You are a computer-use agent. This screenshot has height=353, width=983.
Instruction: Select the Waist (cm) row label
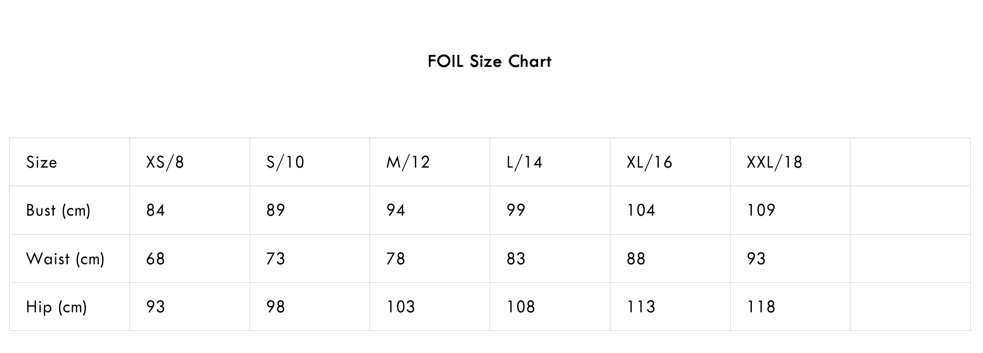(65, 259)
